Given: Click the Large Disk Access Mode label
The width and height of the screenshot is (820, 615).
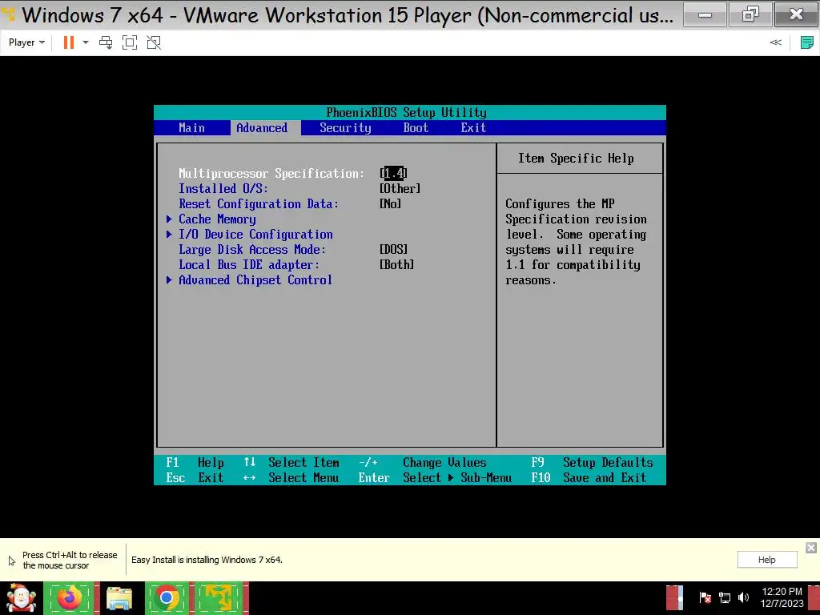Looking at the screenshot, I should pos(252,250).
